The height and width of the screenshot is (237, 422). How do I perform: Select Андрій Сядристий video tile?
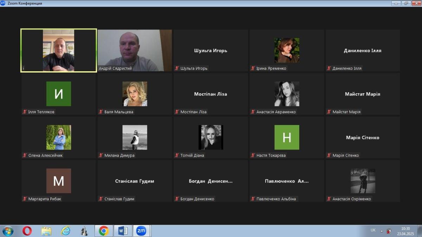click(135, 50)
